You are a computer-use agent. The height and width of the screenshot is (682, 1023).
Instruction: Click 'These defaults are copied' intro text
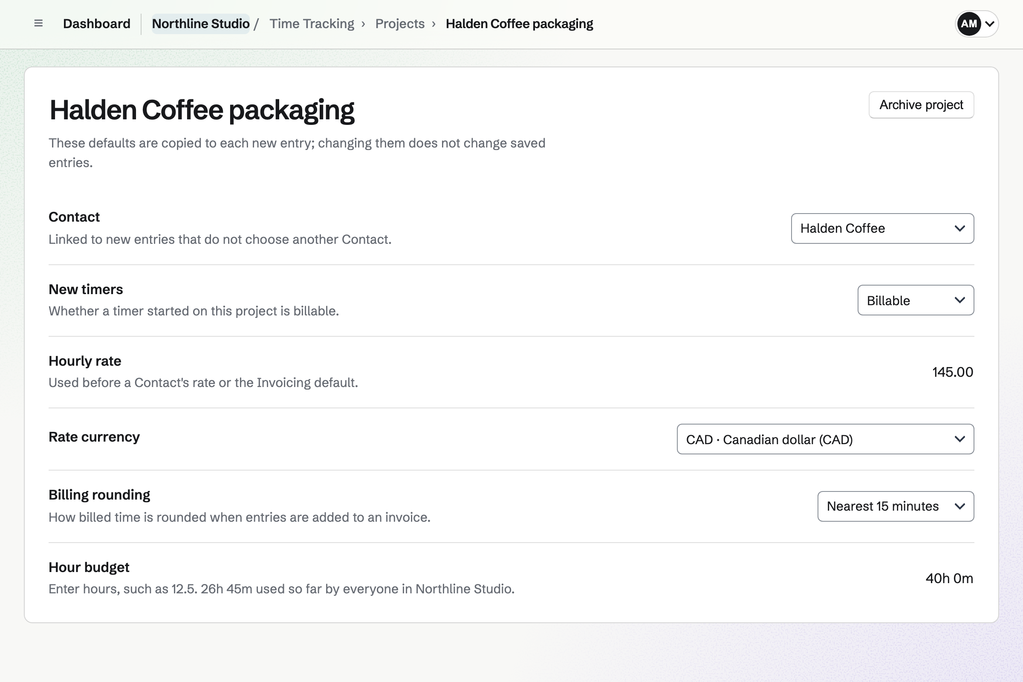[297, 153]
